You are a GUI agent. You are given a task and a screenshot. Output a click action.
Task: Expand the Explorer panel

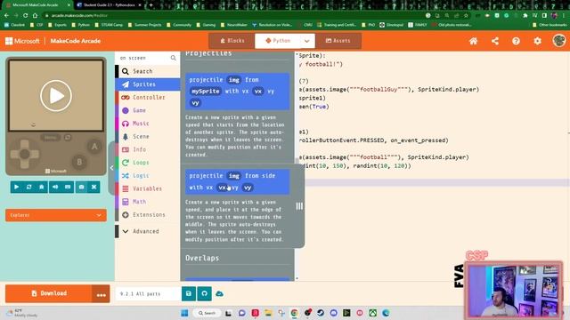[x=56, y=215]
